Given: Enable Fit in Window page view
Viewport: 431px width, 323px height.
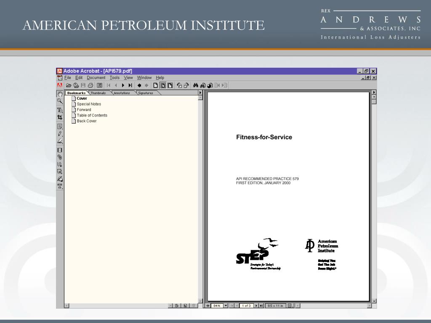Looking at the screenshot, I should pyautogui.click(x=162, y=85).
